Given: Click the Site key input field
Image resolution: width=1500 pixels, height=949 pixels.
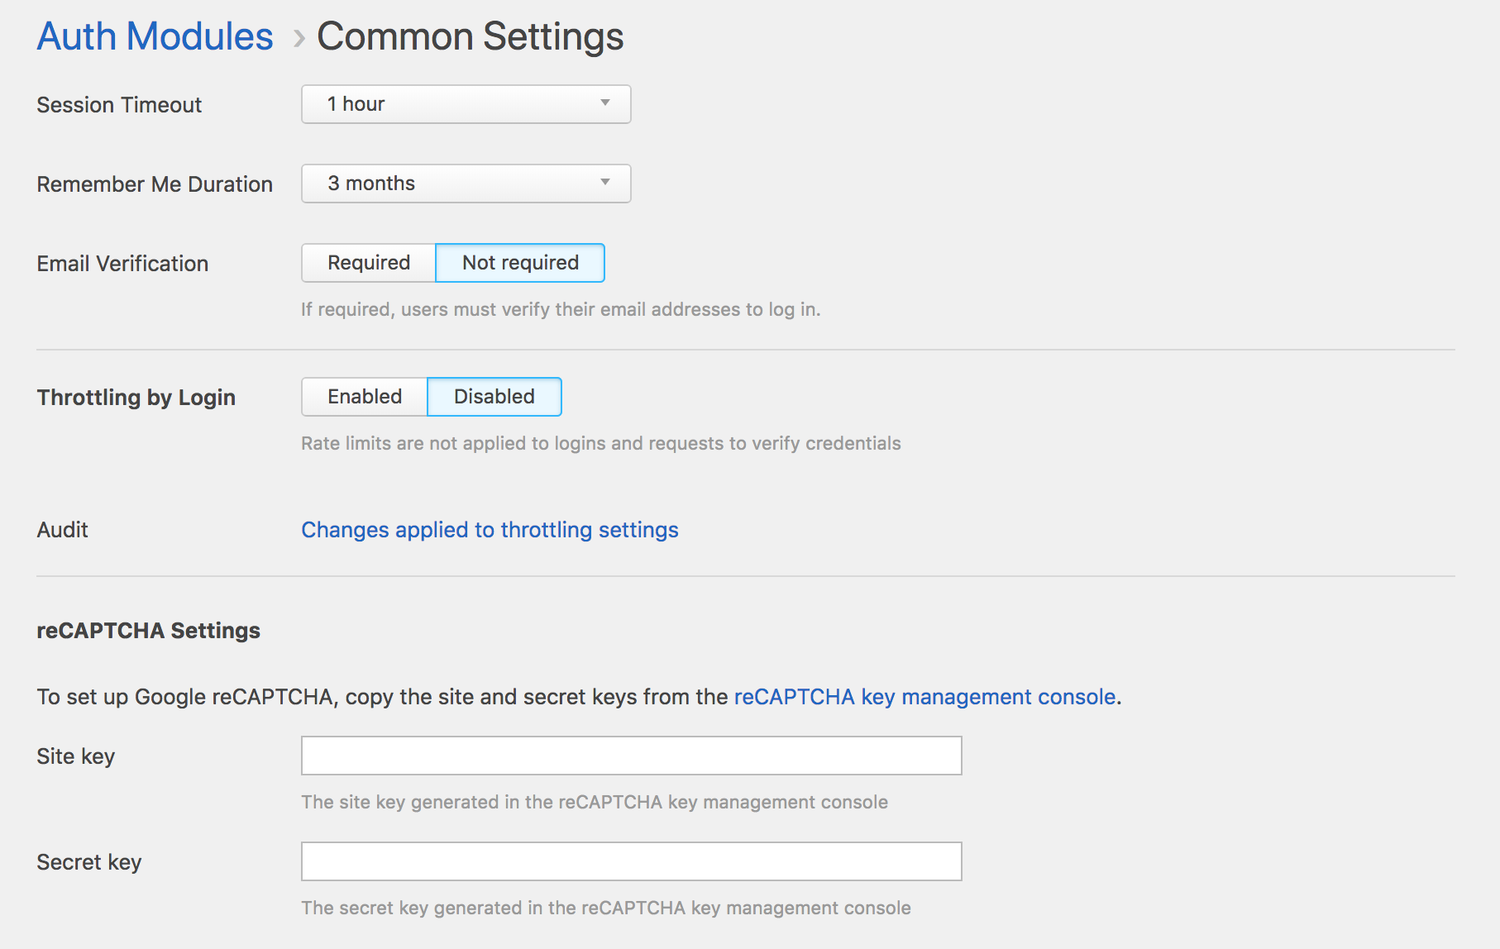Looking at the screenshot, I should pyautogui.click(x=631, y=756).
